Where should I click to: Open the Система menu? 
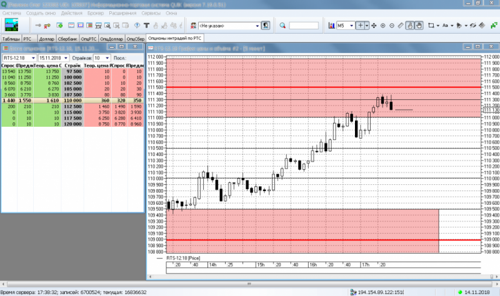12,13
